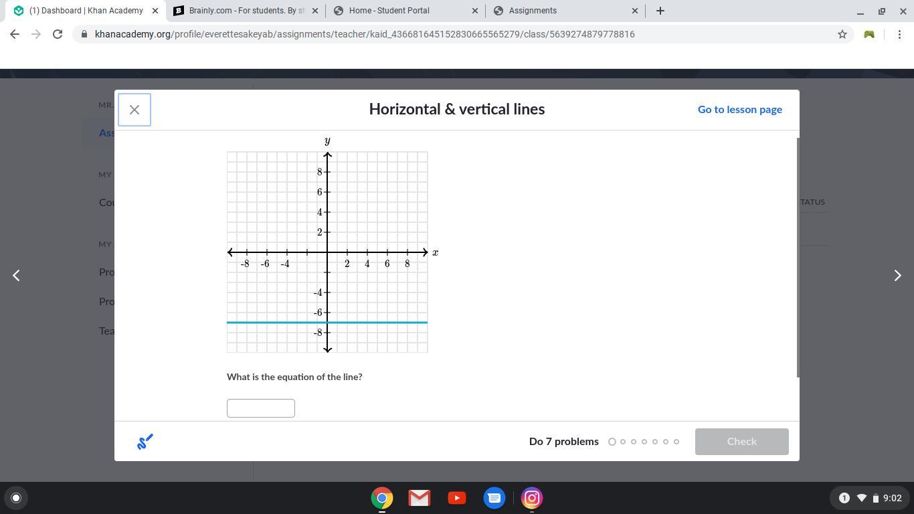This screenshot has width=914, height=514.
Task: Click the equation answer input box
Action: pos(261,408)
